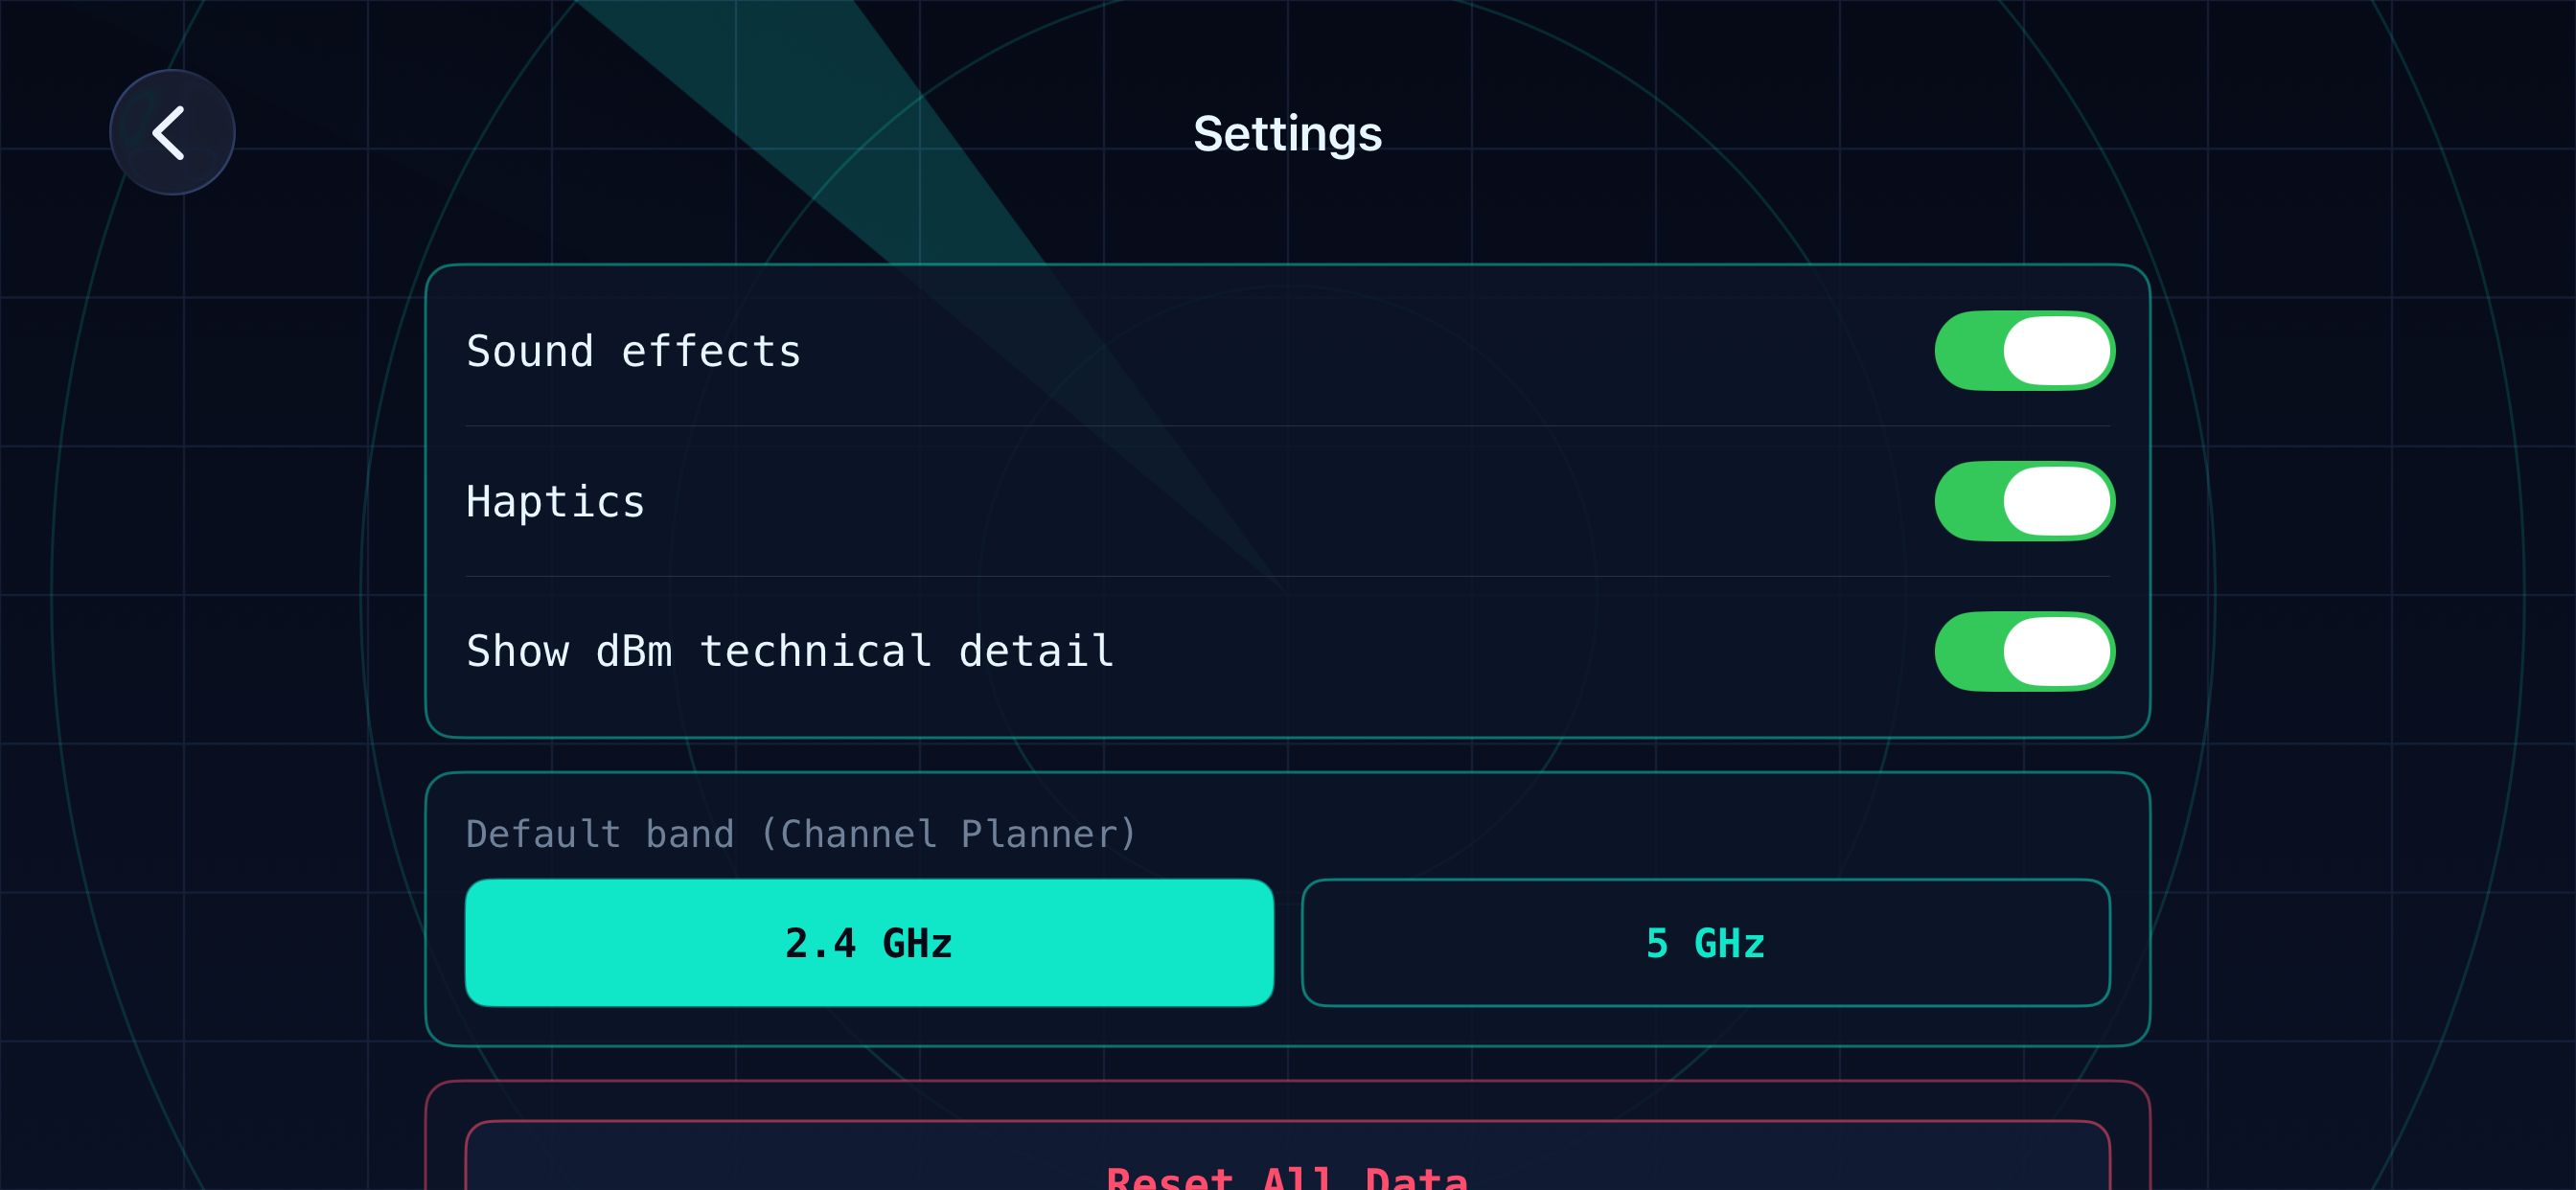The image size is (2576, 1190).
Task: Disable the Haptics switch
Action: click(x=2024, y=501)
